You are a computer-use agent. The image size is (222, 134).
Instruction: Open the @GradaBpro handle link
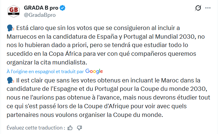pyautogui.click(x=39, y=15)
